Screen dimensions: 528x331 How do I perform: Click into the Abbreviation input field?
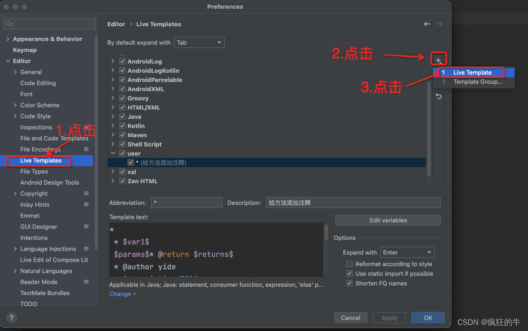186,203
